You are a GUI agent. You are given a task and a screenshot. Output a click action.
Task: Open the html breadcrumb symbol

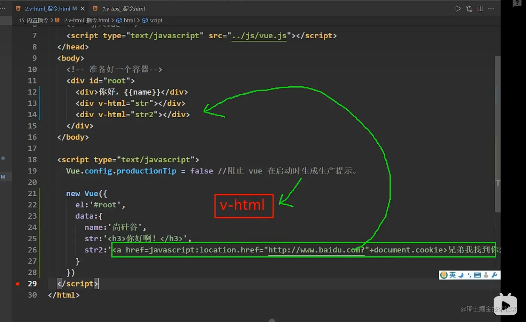click(x=129, y=20)
